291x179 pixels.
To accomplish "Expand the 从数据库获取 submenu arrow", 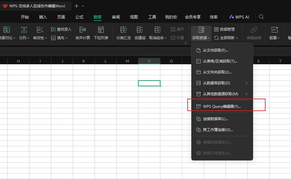I will coord(246,83).
